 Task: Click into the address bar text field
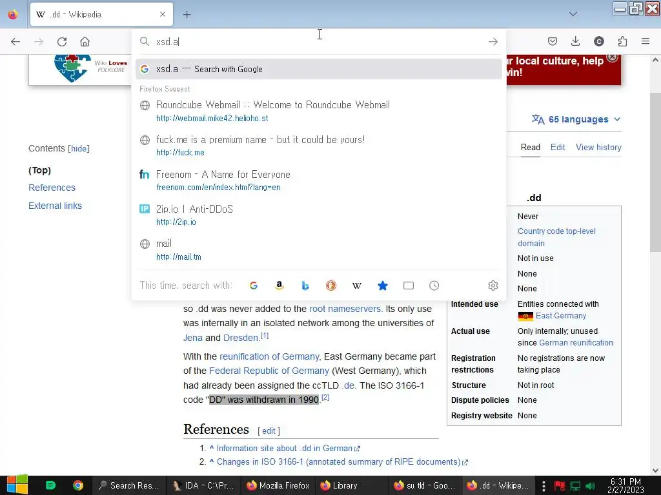(319, 42)
